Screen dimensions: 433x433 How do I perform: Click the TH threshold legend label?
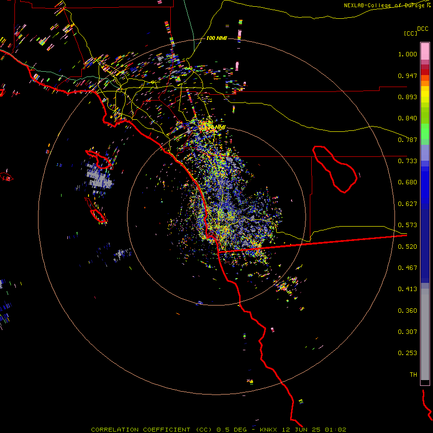[413, 375]
